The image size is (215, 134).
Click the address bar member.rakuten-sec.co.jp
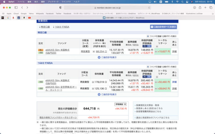[x=107, y=8]
